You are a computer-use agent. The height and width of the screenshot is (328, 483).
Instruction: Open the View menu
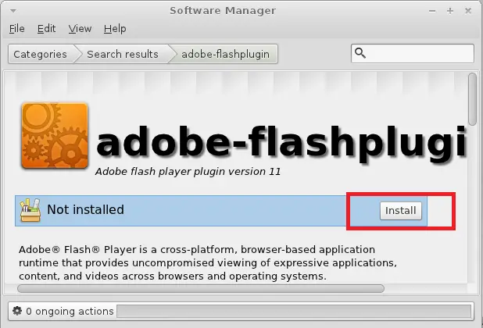point(80,29)
